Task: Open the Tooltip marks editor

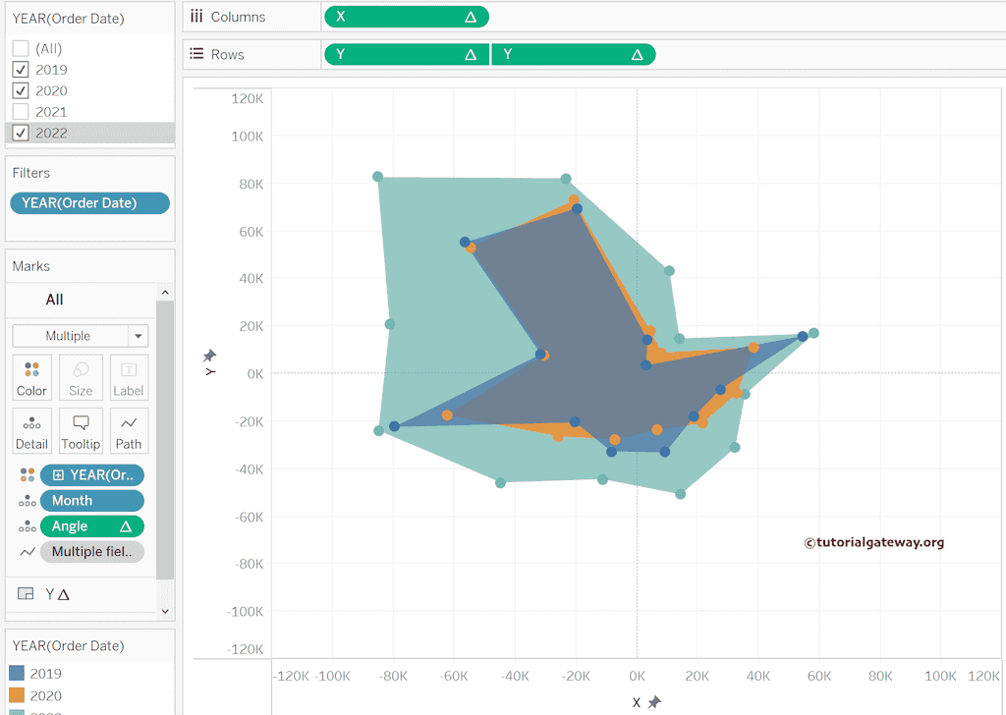Action: pos(81,431)
